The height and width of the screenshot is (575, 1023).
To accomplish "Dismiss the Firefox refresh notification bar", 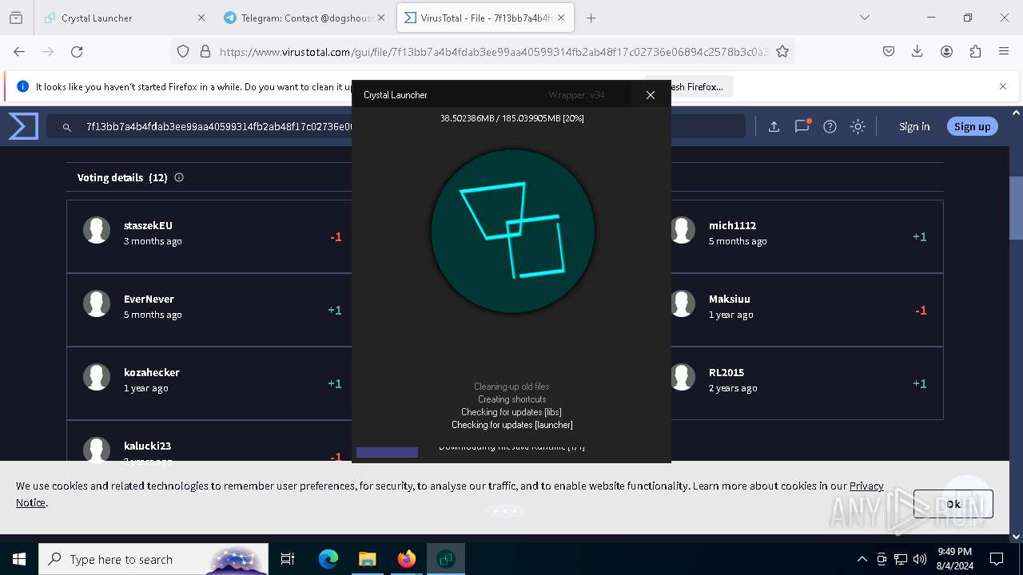I will pyautogui.click(x=1003, y=86).
